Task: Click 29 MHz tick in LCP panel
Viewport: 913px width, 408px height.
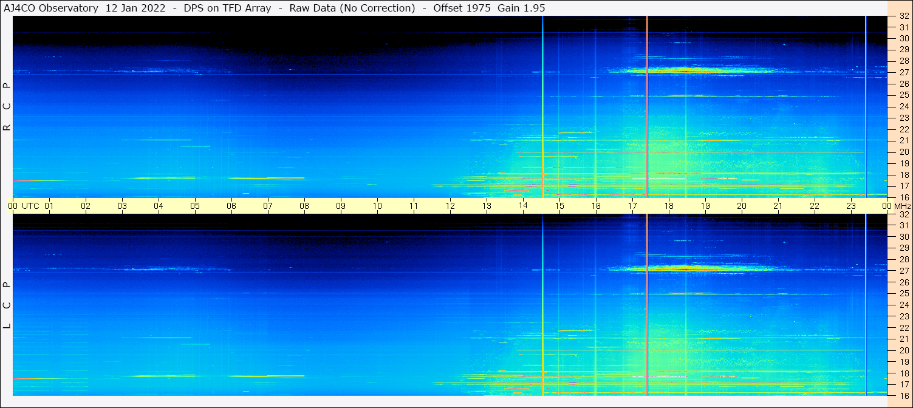Action: (x=904, y=248)
